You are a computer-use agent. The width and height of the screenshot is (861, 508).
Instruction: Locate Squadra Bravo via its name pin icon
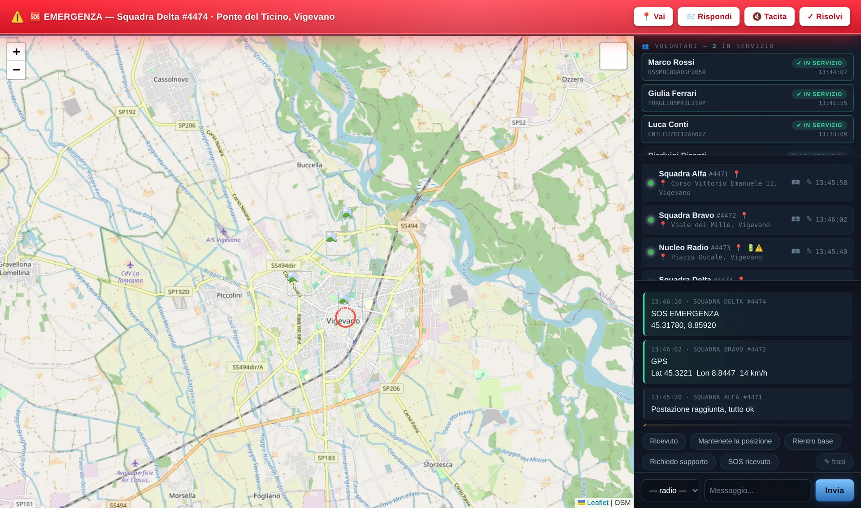tap(744, 215)
